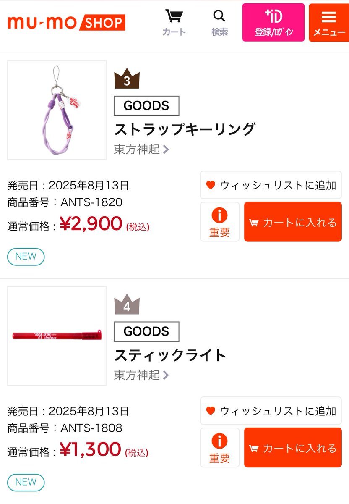Screen dimensions: 349x504
Task: Open the red stick light thumbnail
Action: [57, 336]
